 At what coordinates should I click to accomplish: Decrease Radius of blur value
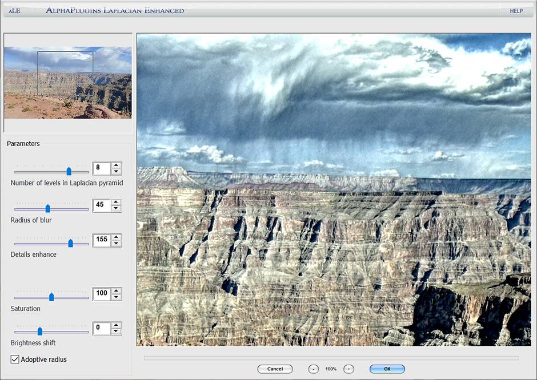point(117,208)
